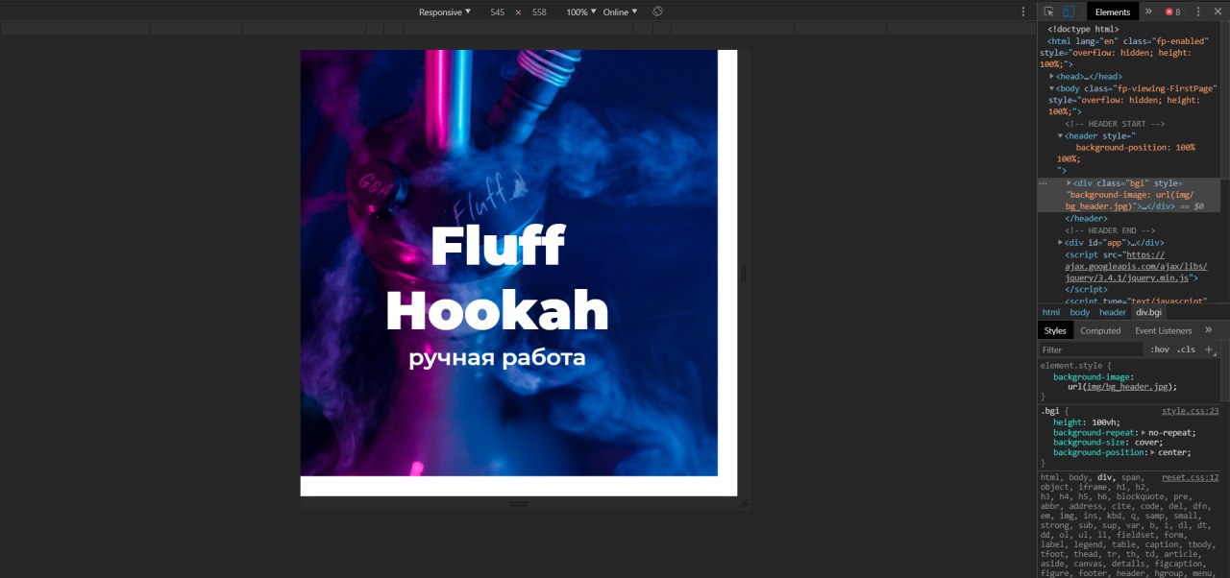This screenshot has height=578, width=1230.
Task: Toggle the device toolbar icon
Action: tap(1068, 12)
